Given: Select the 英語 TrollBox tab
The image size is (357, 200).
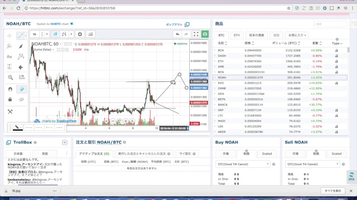Looking at the screenshot, I should click(45, 154).
